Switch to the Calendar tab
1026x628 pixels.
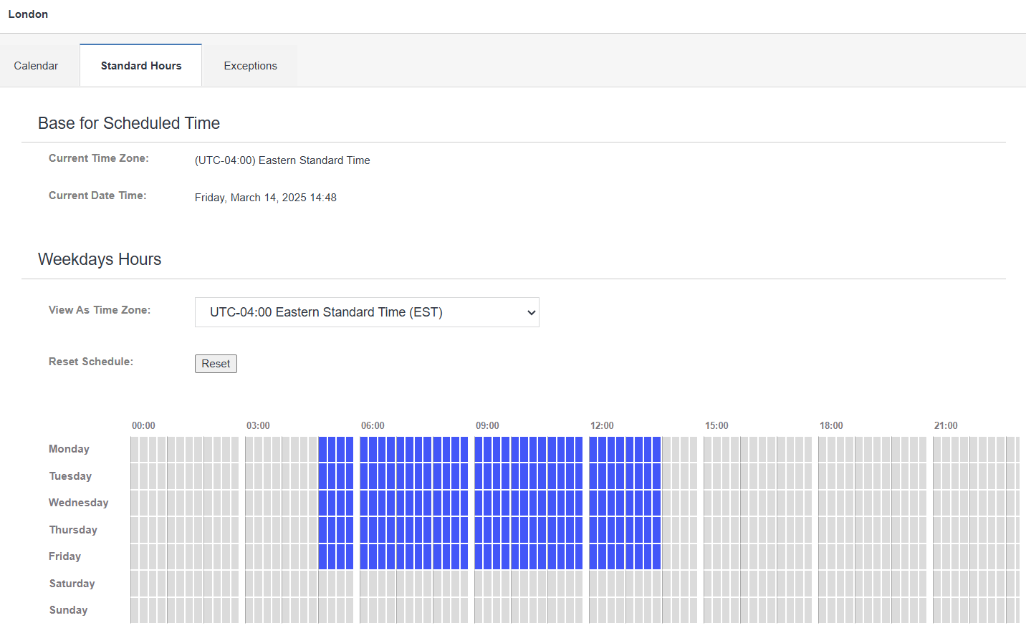(x=36, y=66)
